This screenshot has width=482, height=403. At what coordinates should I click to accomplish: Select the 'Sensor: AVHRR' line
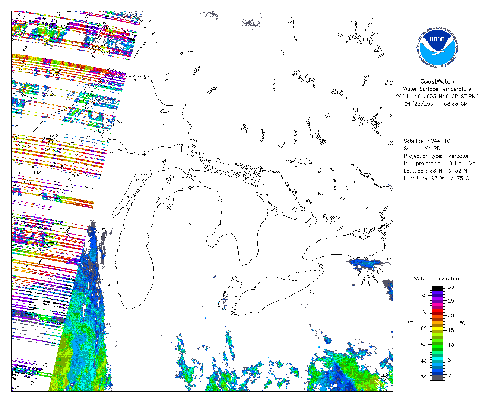[422, 148]
